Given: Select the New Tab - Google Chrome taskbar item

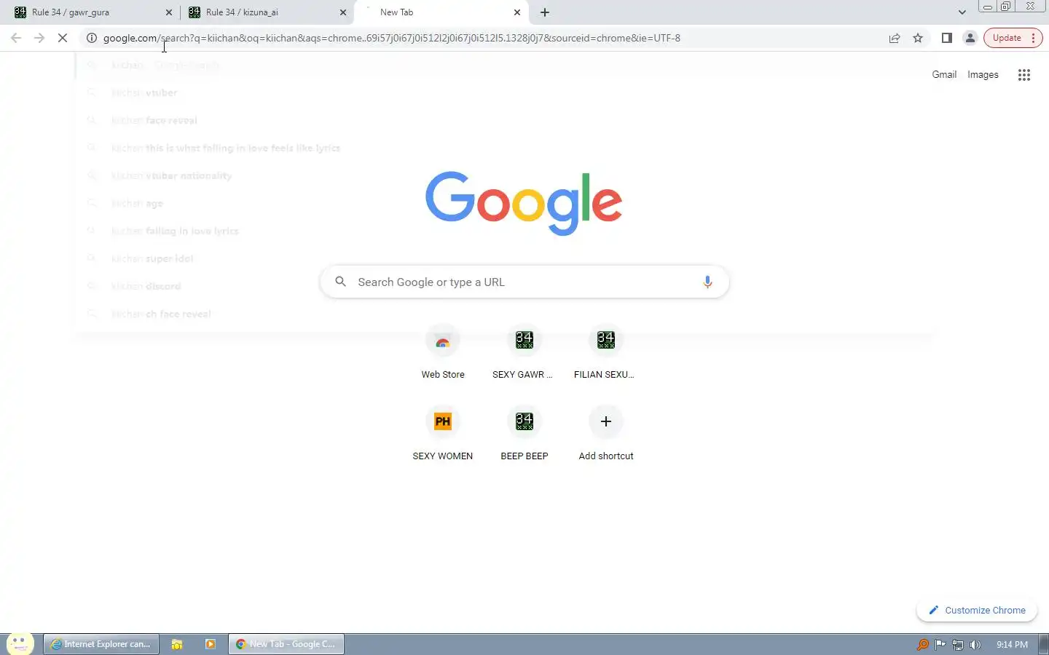Looking at the screenshot, I should 286,644.
